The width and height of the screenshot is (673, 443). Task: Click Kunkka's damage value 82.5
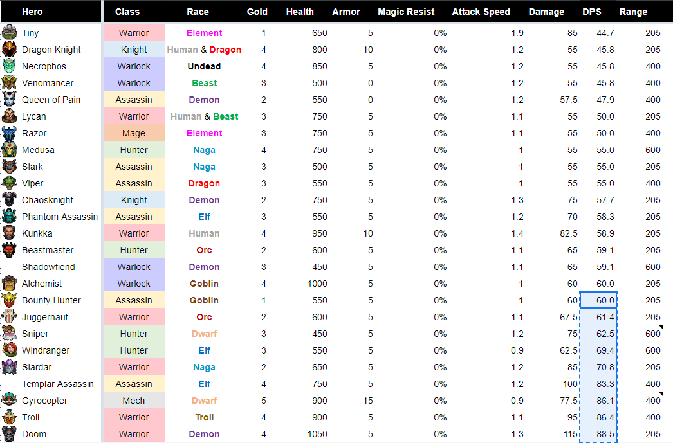point(569,233)
